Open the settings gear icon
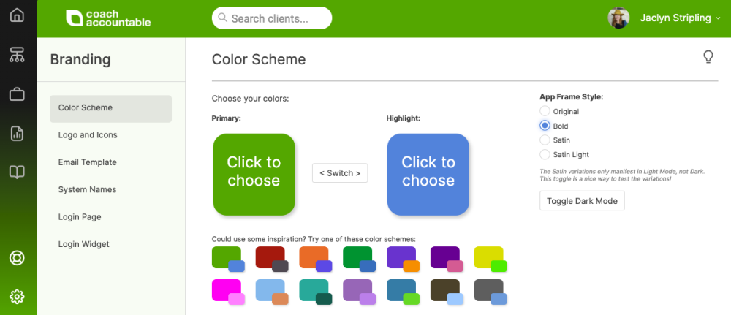This screenshot has height=315, width=731. coord(18,296)
